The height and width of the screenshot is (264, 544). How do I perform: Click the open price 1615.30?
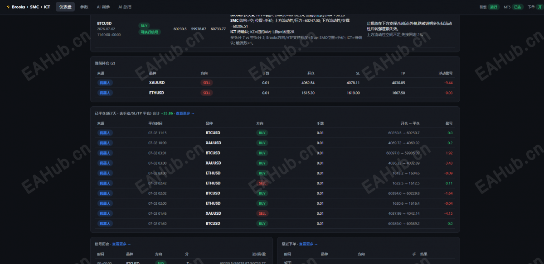point(308,93)
